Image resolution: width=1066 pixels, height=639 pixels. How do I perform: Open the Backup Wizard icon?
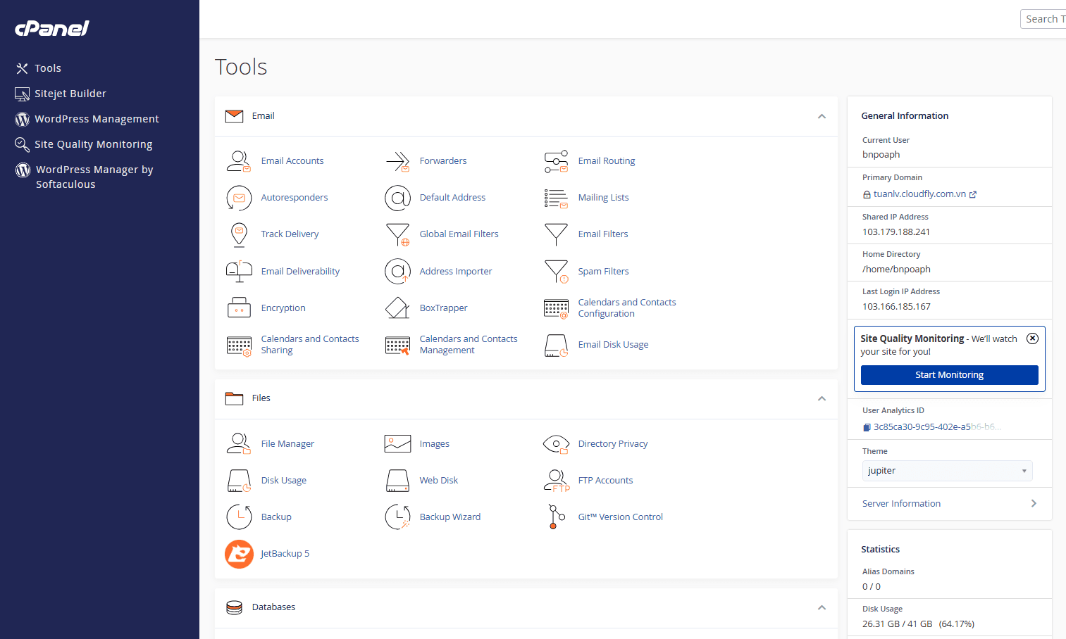pos(397,517)
